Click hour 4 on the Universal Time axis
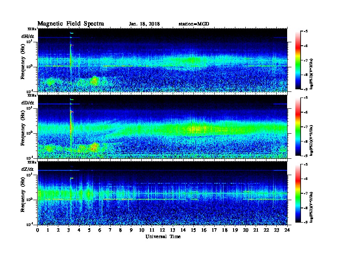Screen dimensions: 342x264 79,230
